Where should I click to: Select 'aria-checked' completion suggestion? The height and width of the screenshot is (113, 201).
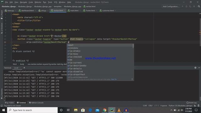(x=100, y=57)
